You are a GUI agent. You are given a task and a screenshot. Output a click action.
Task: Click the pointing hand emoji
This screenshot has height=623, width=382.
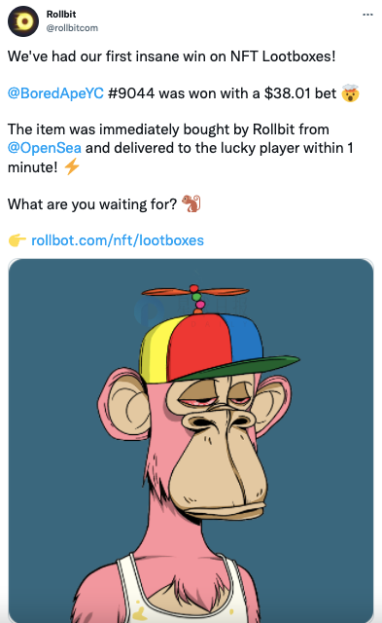pos(17,240)
